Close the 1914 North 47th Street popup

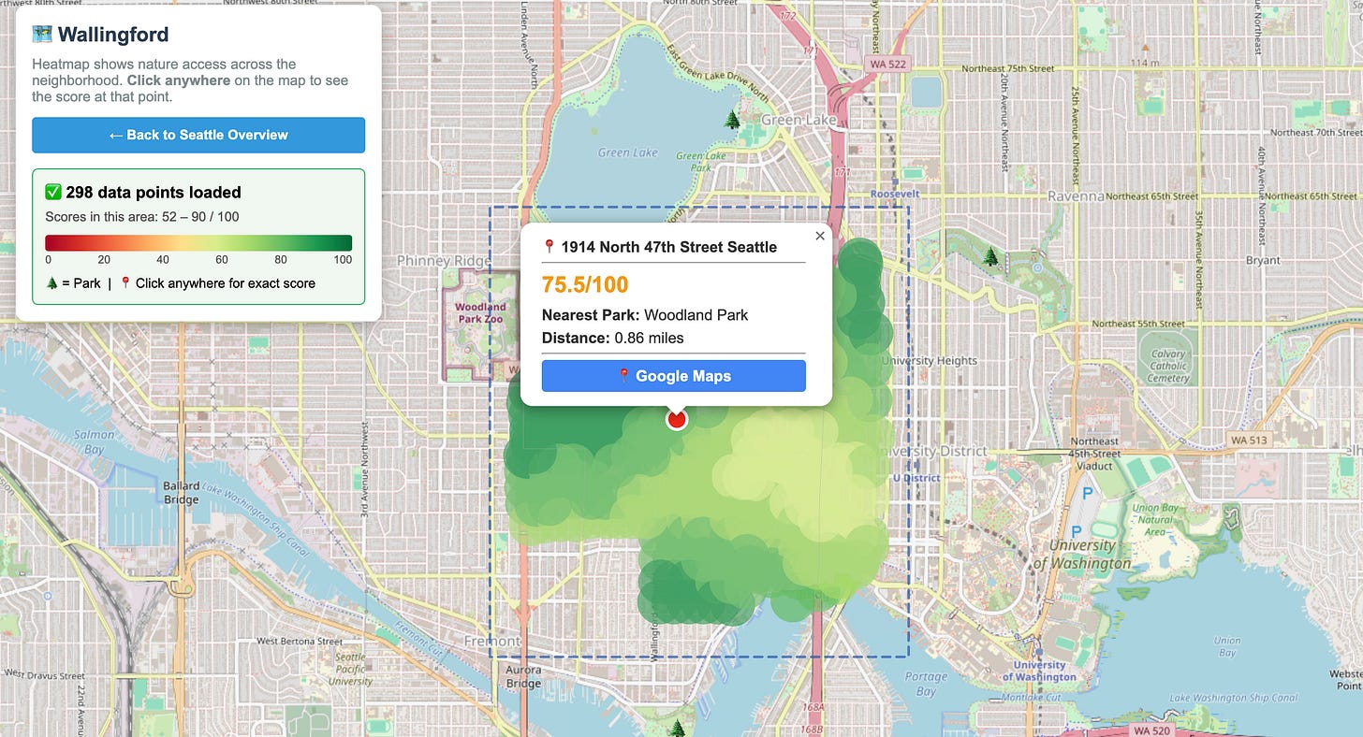(x=820, y=236)
